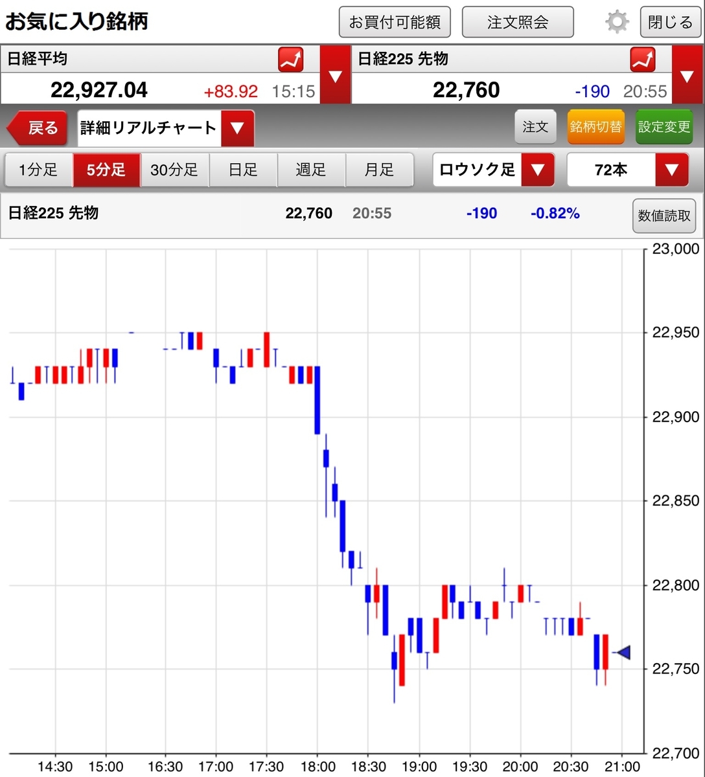Open 注文照会 order inquiry
705x777 pixels.
click(x=518, y=22)
